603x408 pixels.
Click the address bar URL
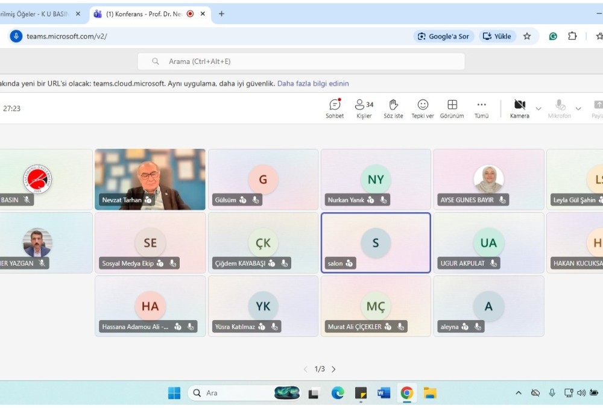(x=66, y=36)
